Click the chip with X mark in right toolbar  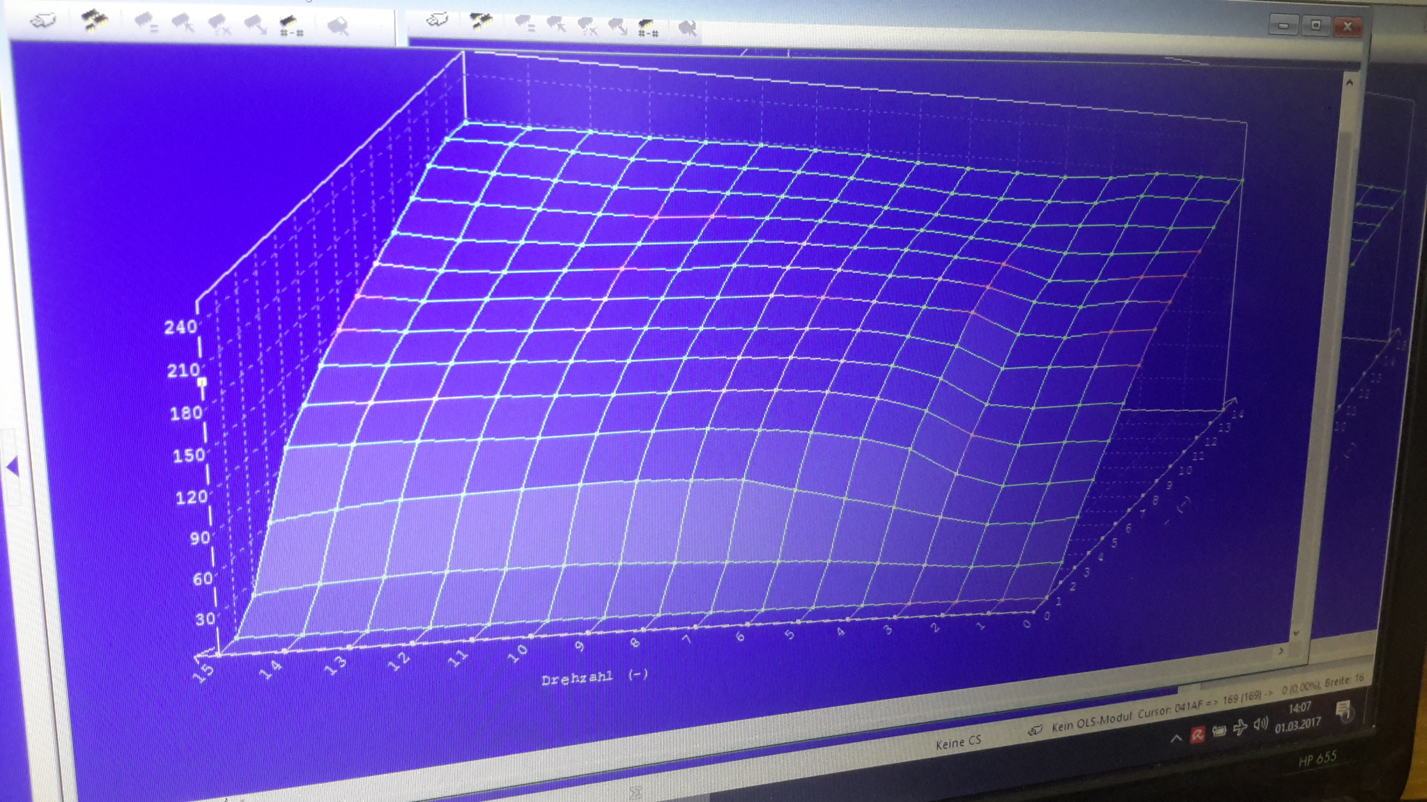[x=587, y=26]
